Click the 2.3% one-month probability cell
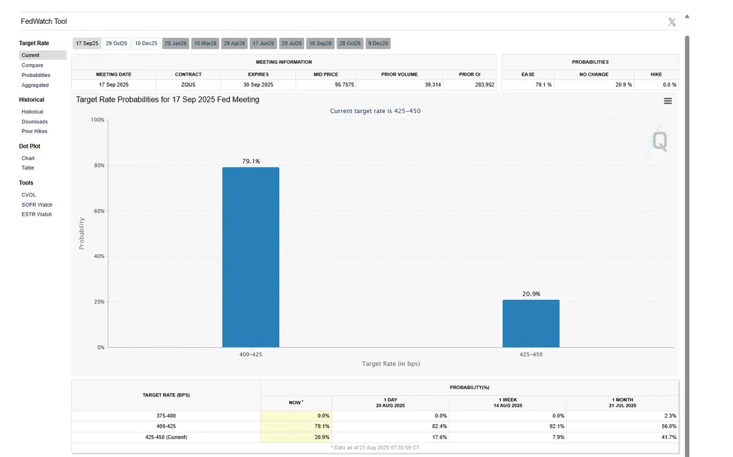 pos(622,415)
